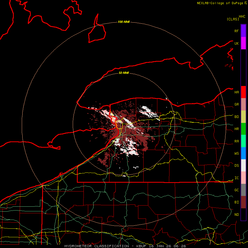The height and width of the screenshot is (248, 248).
Task: Click the HA legend label
Action: click(236, 92)
